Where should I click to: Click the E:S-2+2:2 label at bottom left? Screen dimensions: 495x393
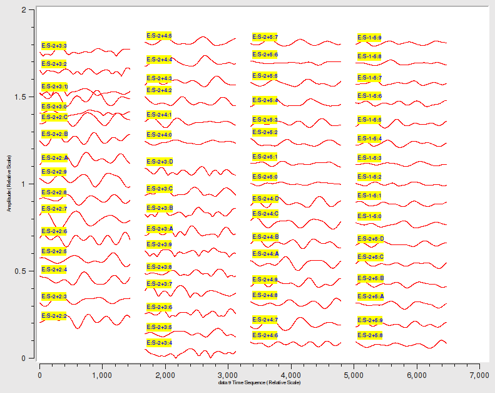tap(54, 316)
